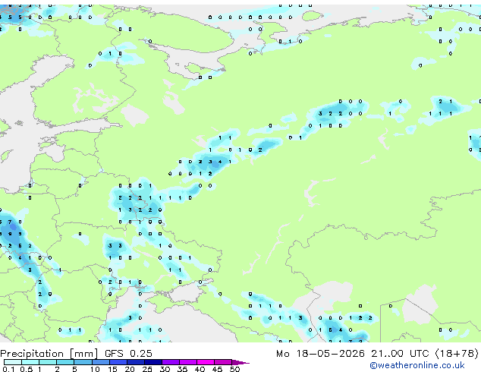The width and height of the screenshot is (481, 372).
Task: Click the '0.1' legend scale label
Action: (8, 369)
